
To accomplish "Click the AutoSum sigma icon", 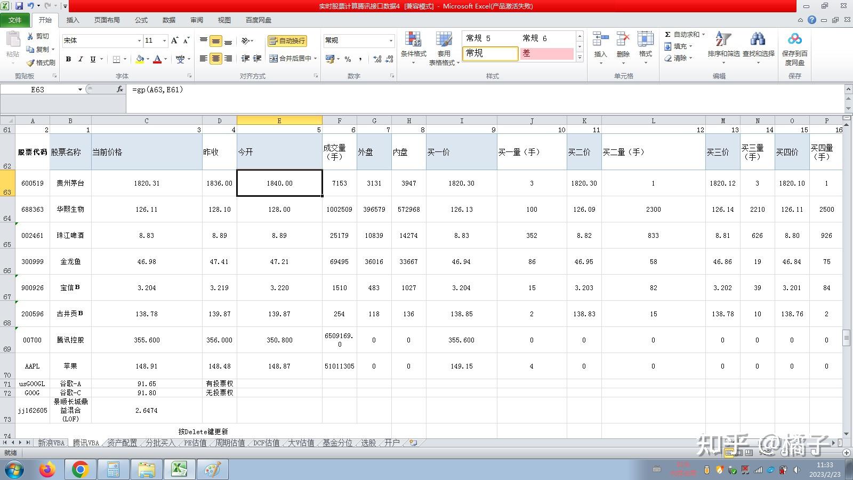I will click(x=667, y=34).
